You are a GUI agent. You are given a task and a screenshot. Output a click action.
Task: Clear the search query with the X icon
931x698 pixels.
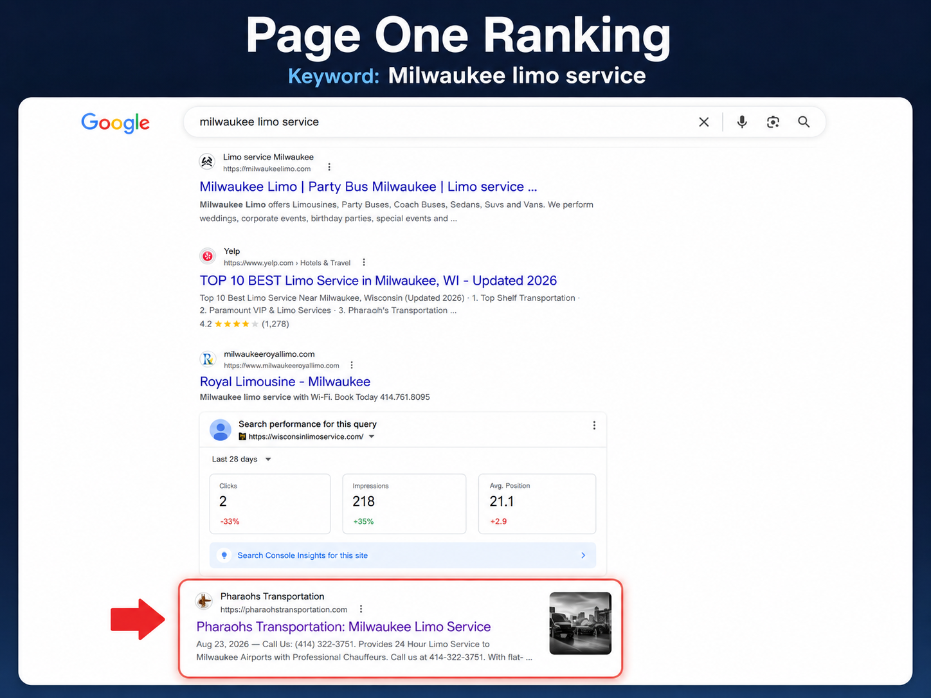pyautogui.click(x=704, y=122)
